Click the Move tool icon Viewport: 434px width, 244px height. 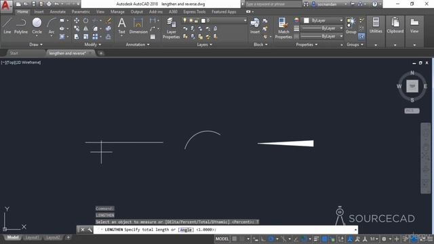pos(77,20)
